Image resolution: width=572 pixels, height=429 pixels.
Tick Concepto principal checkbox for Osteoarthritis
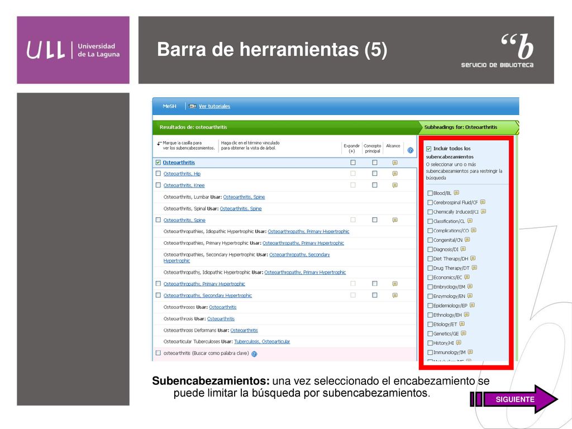[375, 163]
